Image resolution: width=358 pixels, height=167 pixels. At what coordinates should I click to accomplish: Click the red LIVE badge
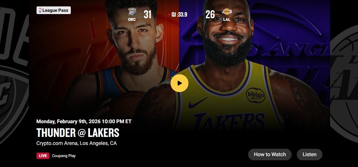(43, 156)
